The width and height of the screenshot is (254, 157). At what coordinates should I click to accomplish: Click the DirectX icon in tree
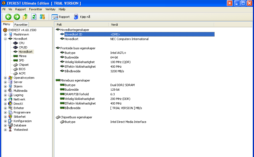10,104
